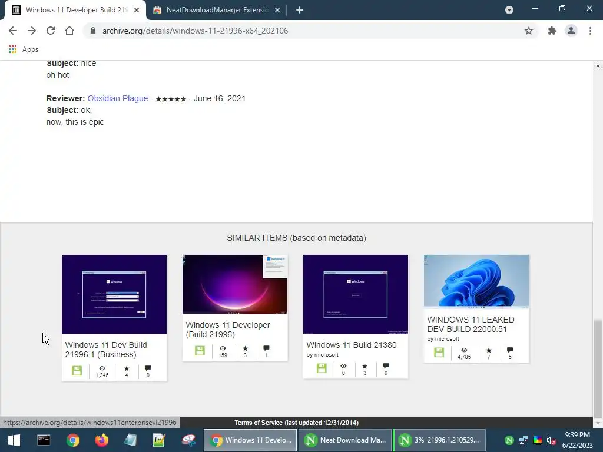Open Windows 11 Developer (Build 21996) thumbnail
This screenshot has height=452, width=603.
click(235, 284)
